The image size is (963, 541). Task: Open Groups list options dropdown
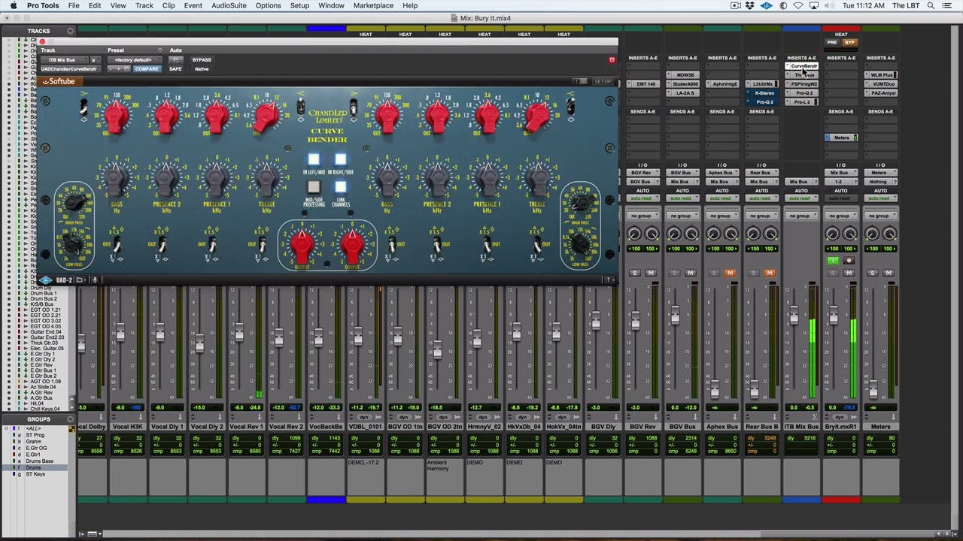coord(70,419)
